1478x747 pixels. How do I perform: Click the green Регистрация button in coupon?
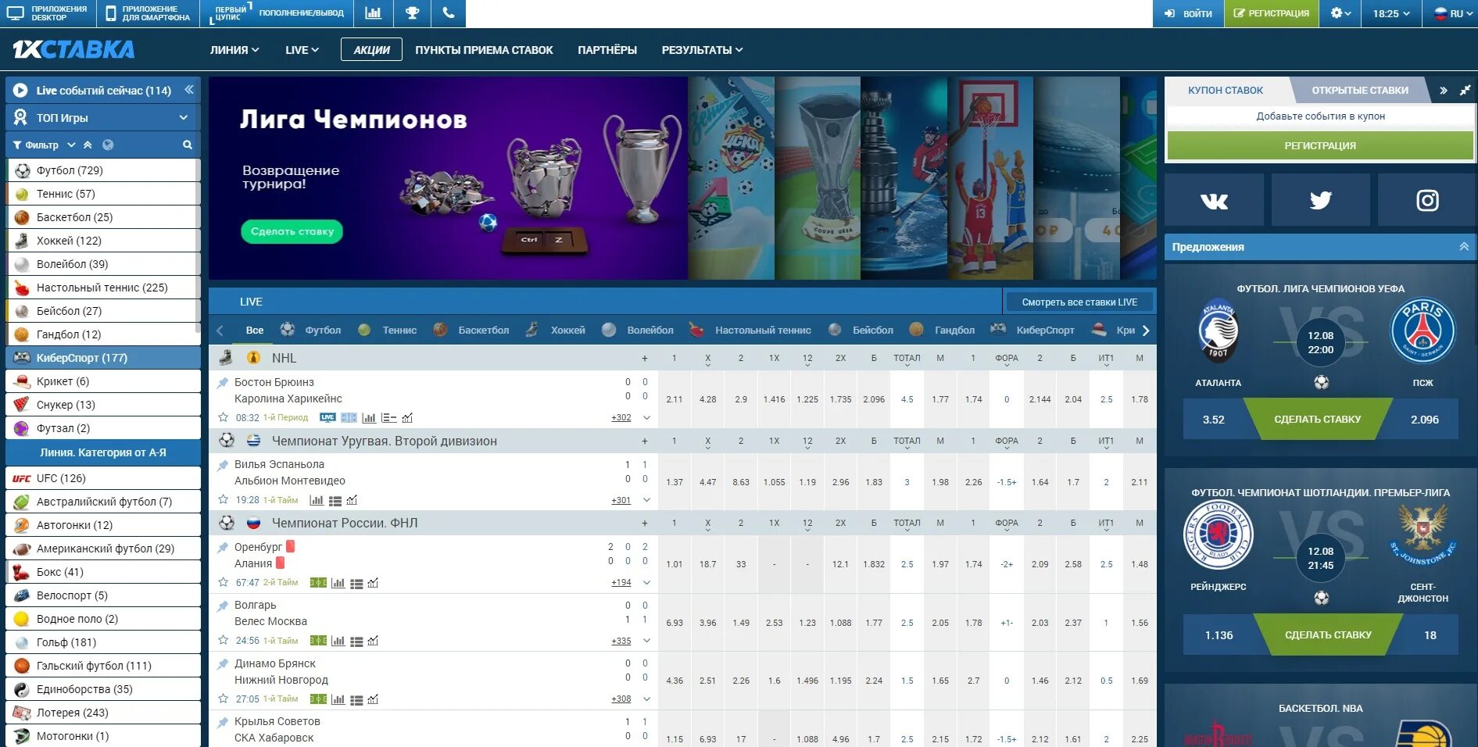(x=1320, y=145)
